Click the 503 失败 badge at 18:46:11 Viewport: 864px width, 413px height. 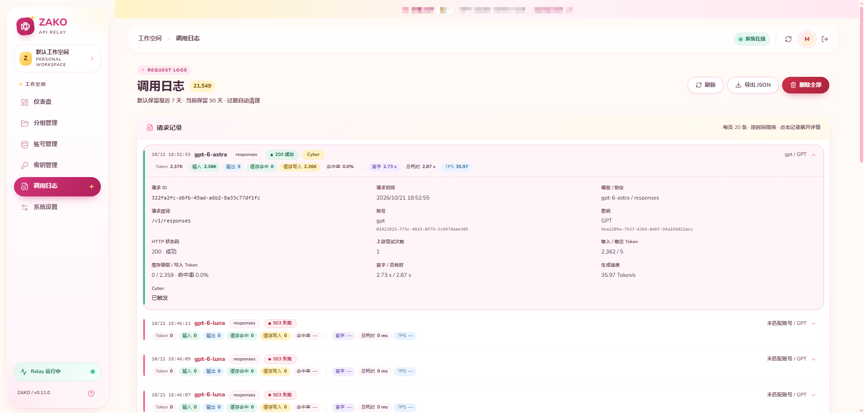[280, 324]
